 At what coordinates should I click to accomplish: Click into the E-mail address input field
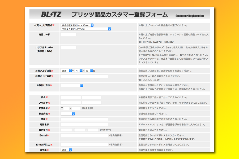pos(84,135)
